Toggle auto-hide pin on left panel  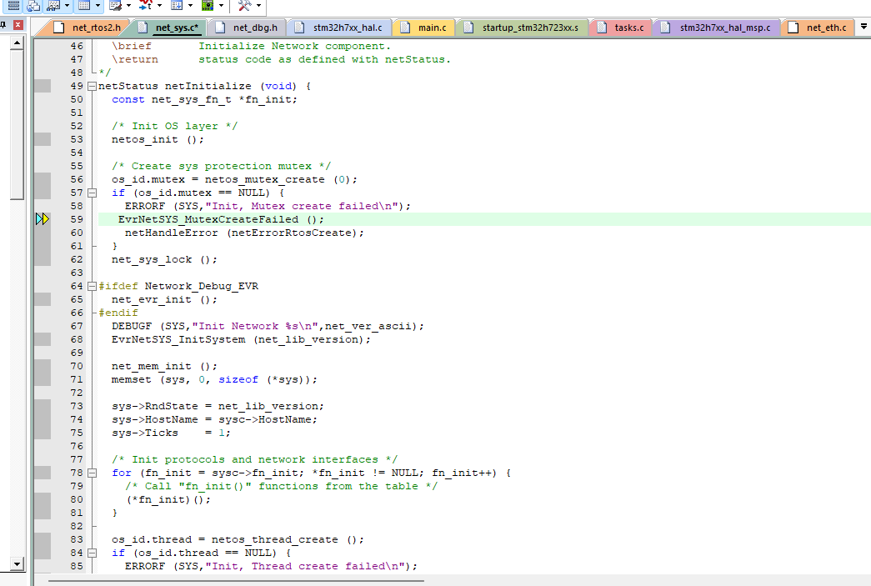point(3,26)
